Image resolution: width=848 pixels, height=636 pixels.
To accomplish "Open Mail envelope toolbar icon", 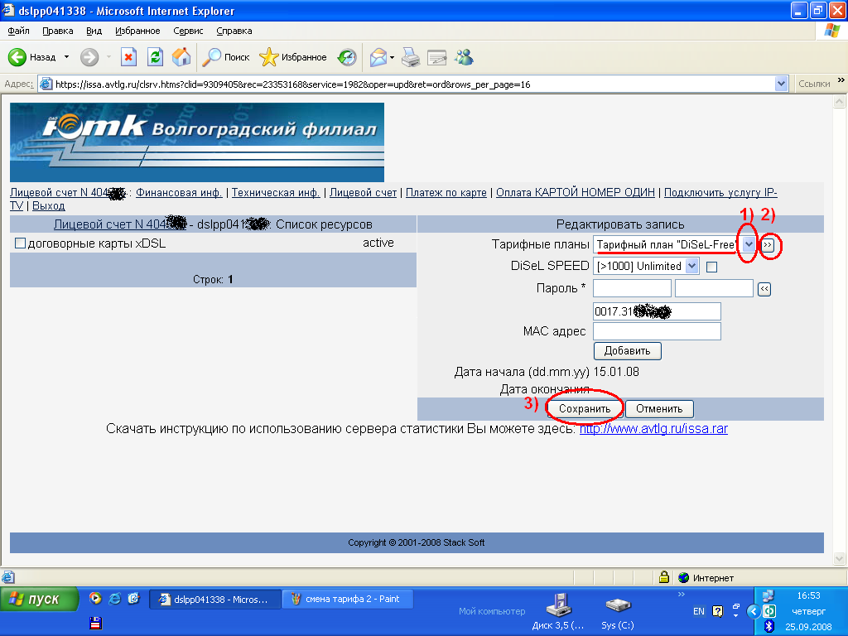I will [x=378, y=57].
